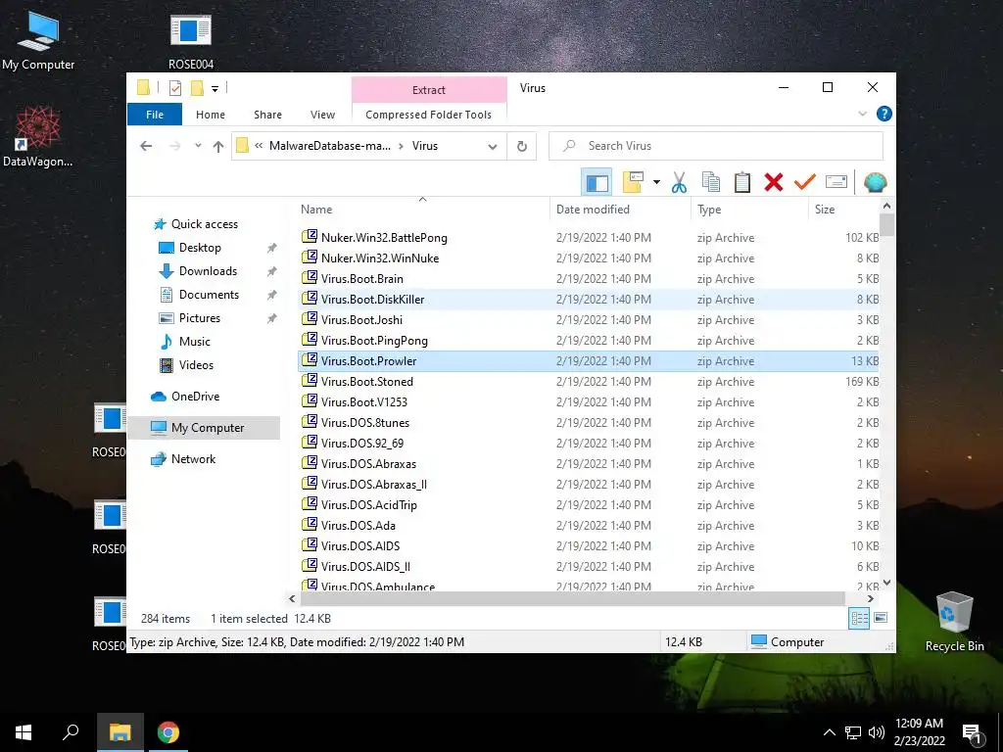Sort by the Size column header

[844, 210]
